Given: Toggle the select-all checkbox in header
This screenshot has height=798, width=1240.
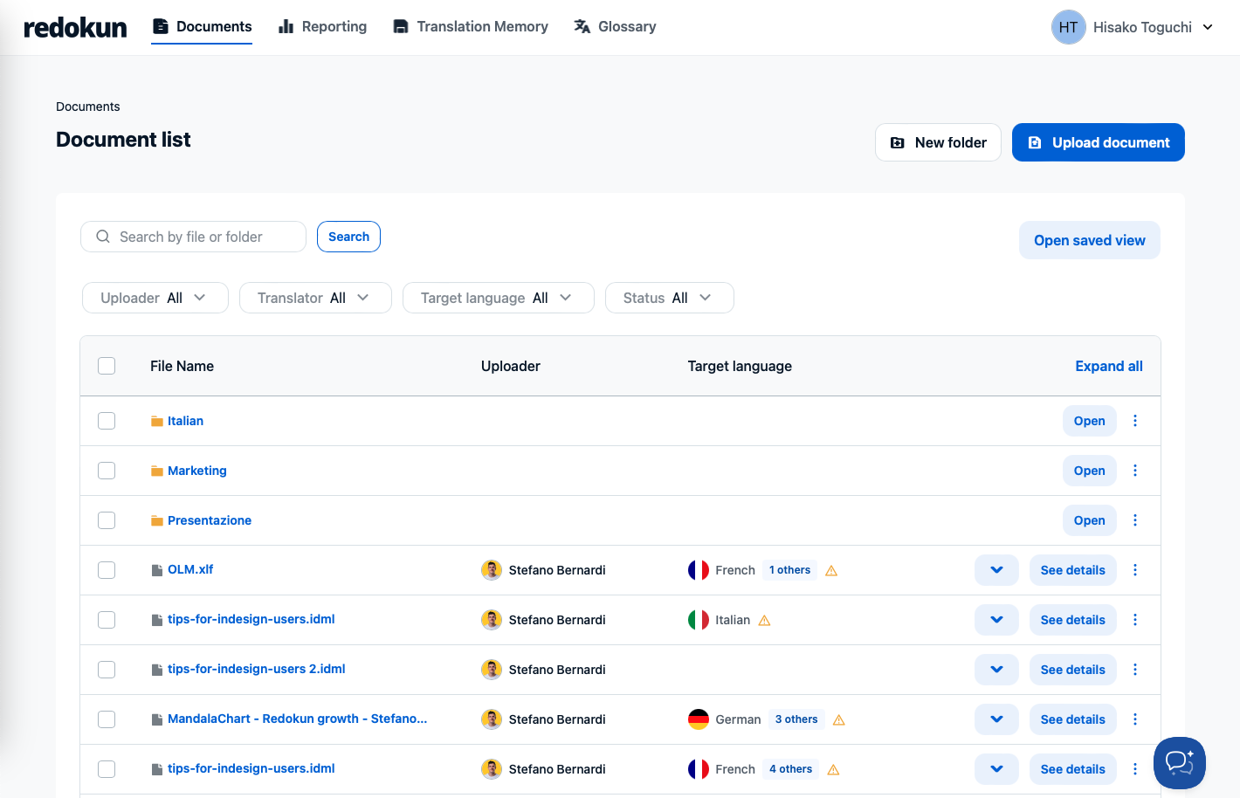Looking at the screenshot, I should click(107, 366).
